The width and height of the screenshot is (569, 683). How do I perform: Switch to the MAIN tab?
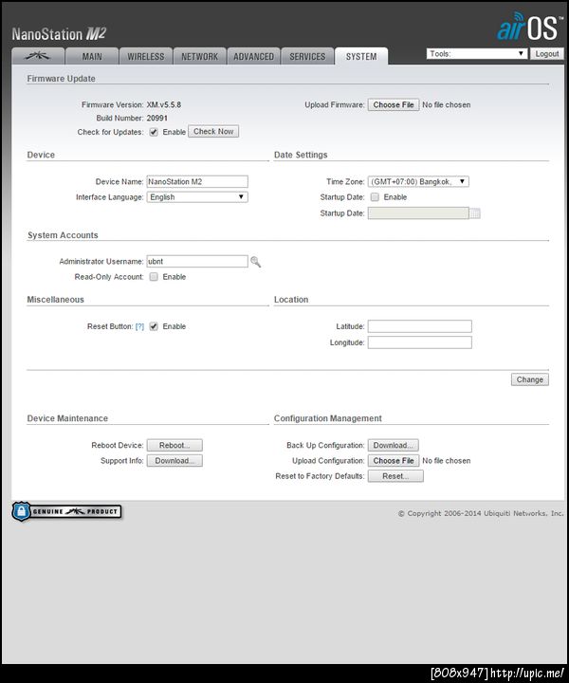(92, 56)
